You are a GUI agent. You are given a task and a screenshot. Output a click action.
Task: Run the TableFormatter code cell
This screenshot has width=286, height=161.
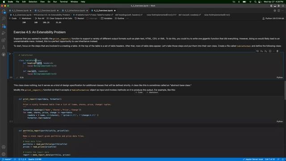coord(10,54)
